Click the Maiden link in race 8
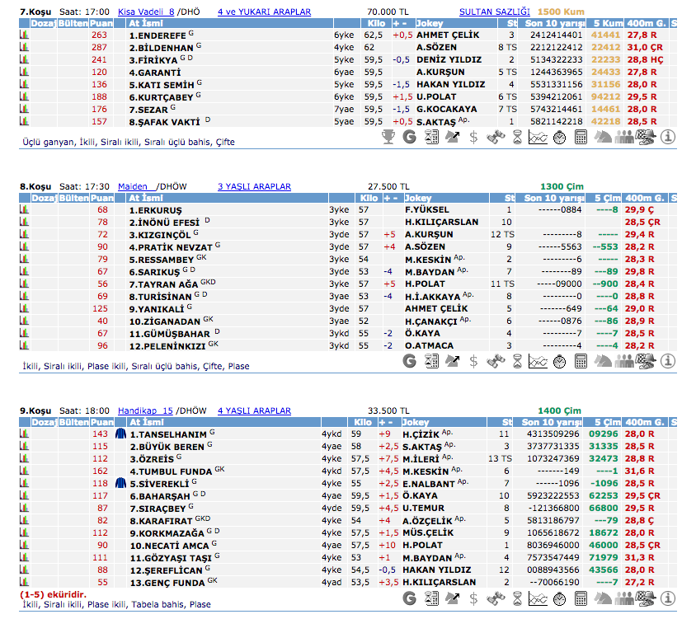696x619 pixels. [134, 187]
